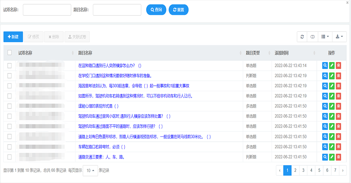The image size is (351, 183).
Task: Expand the export download dropdown
Action: point(340,37)
